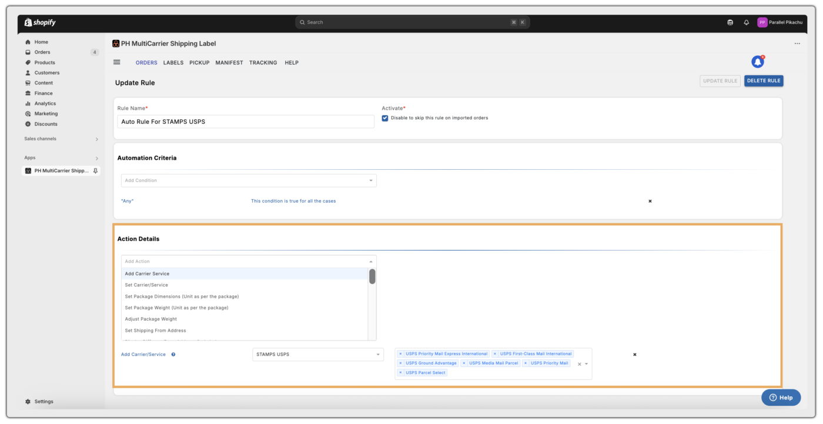Choose Set Carrier/Service option
Image resolution: width=823 pixels, height=424 pixels.
(245, 285)
